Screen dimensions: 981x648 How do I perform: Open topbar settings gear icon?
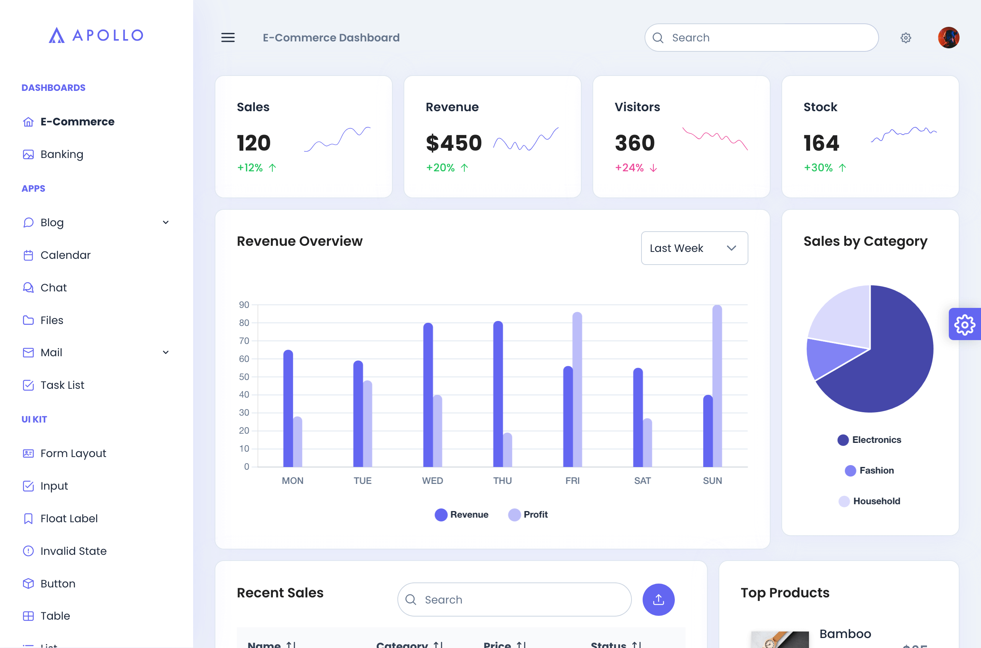coord(906,38)
